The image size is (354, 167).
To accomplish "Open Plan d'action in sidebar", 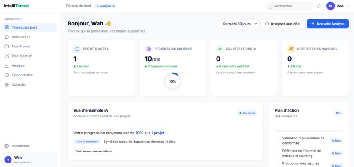I will tap(29, 56).
